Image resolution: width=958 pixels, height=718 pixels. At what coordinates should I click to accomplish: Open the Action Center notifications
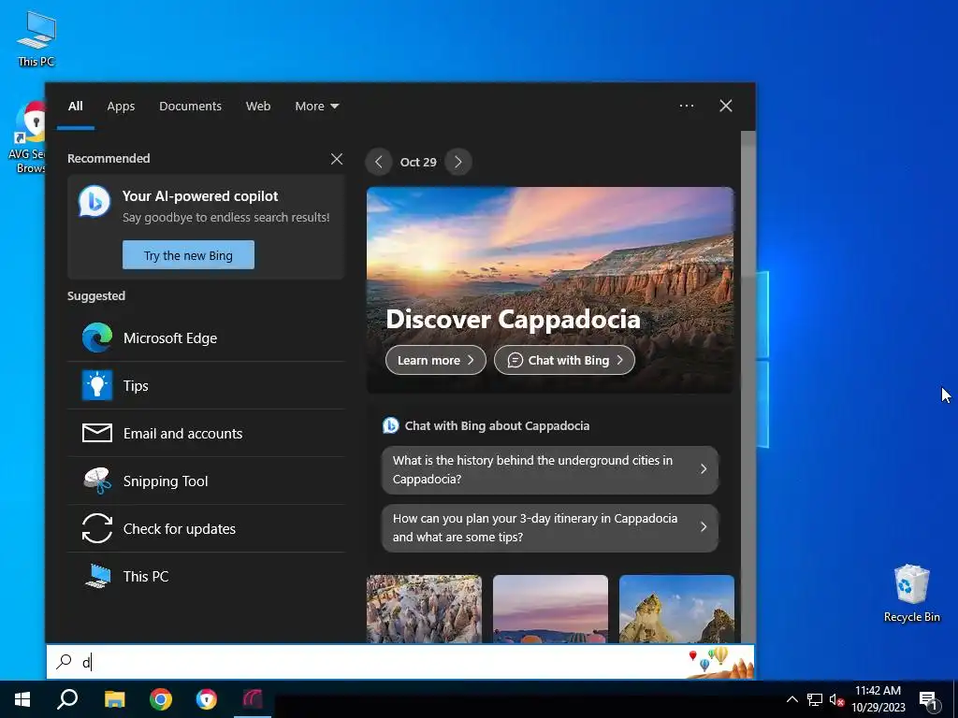[x=928, y=699]
